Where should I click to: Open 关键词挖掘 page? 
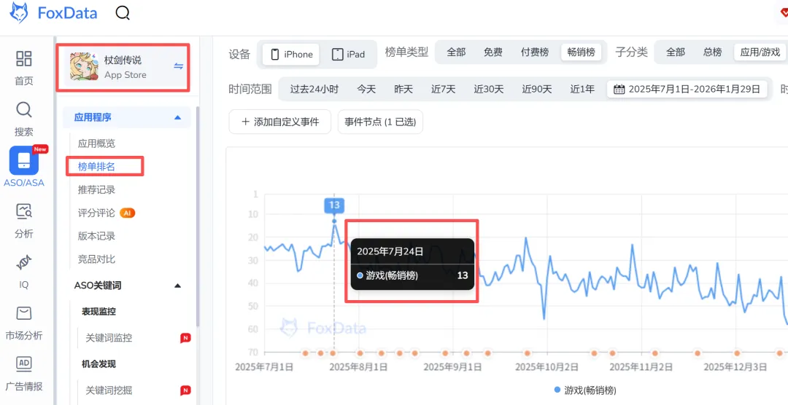click(109, 390)
